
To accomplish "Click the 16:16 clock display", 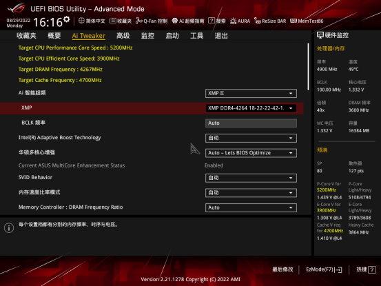I will [x=48, y=22].
